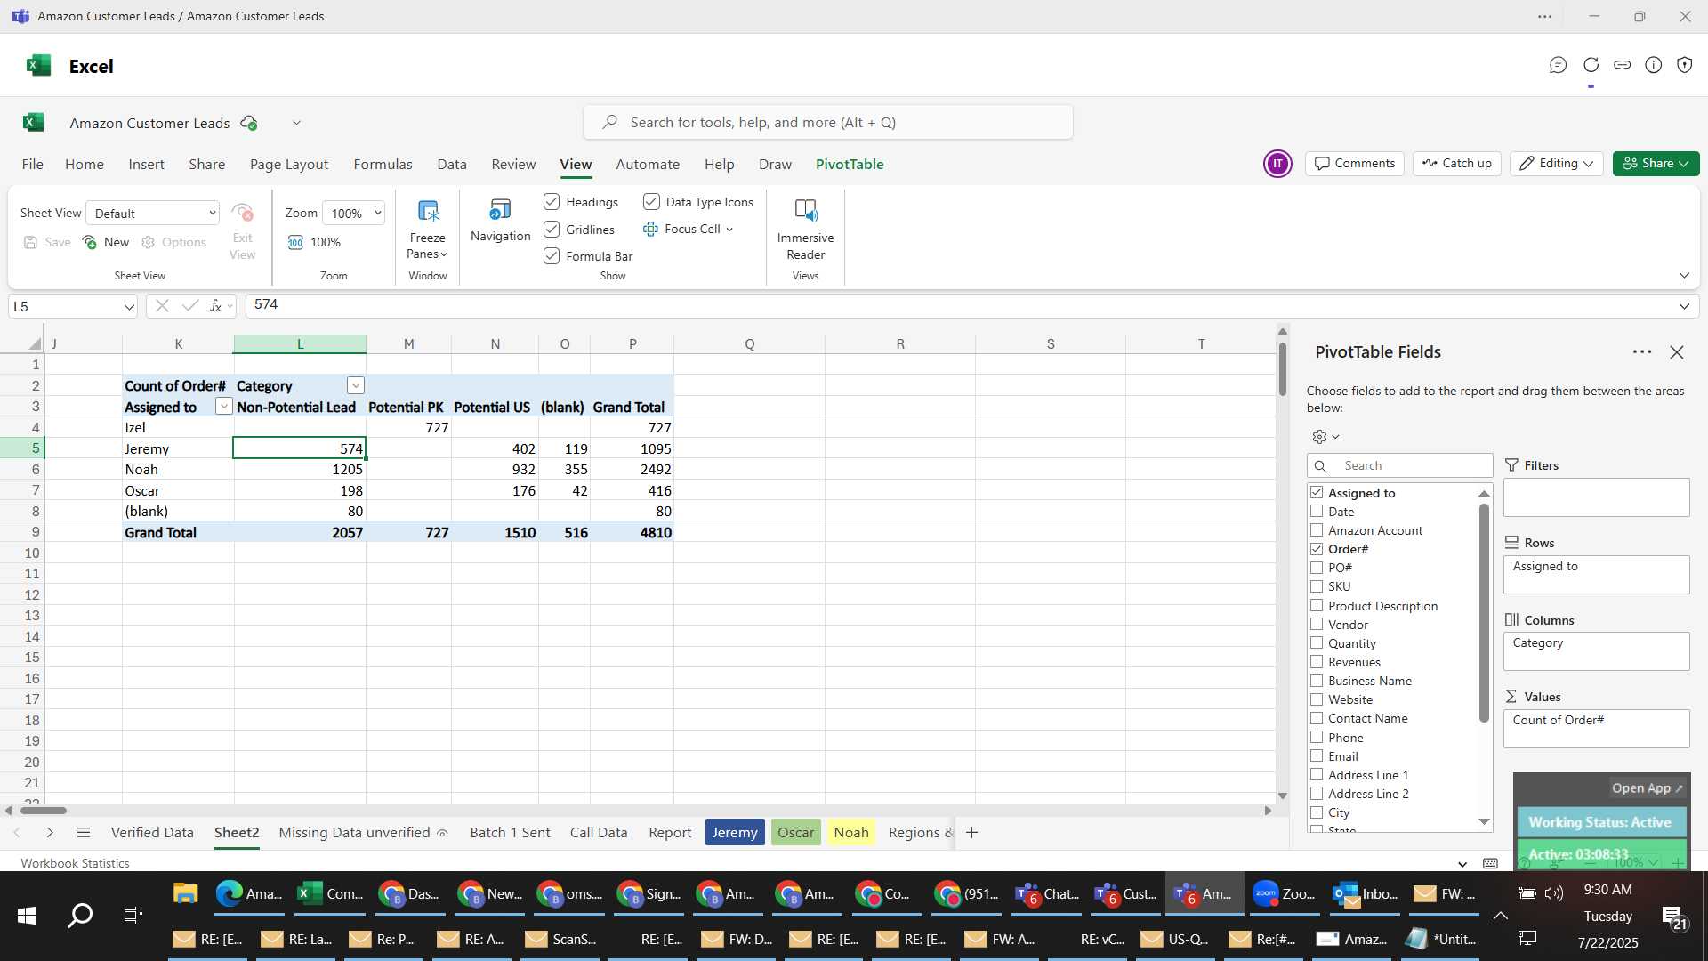Screen dimensions: 1708x961
Task: Click the reload tab icon
Action: [1591, 65]
